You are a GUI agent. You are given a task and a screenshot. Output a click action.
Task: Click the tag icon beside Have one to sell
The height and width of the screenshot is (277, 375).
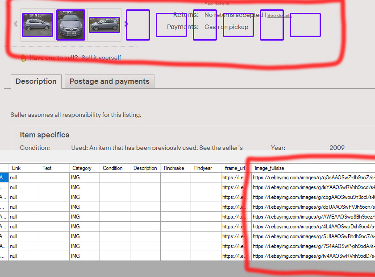(x=23, y=58)
